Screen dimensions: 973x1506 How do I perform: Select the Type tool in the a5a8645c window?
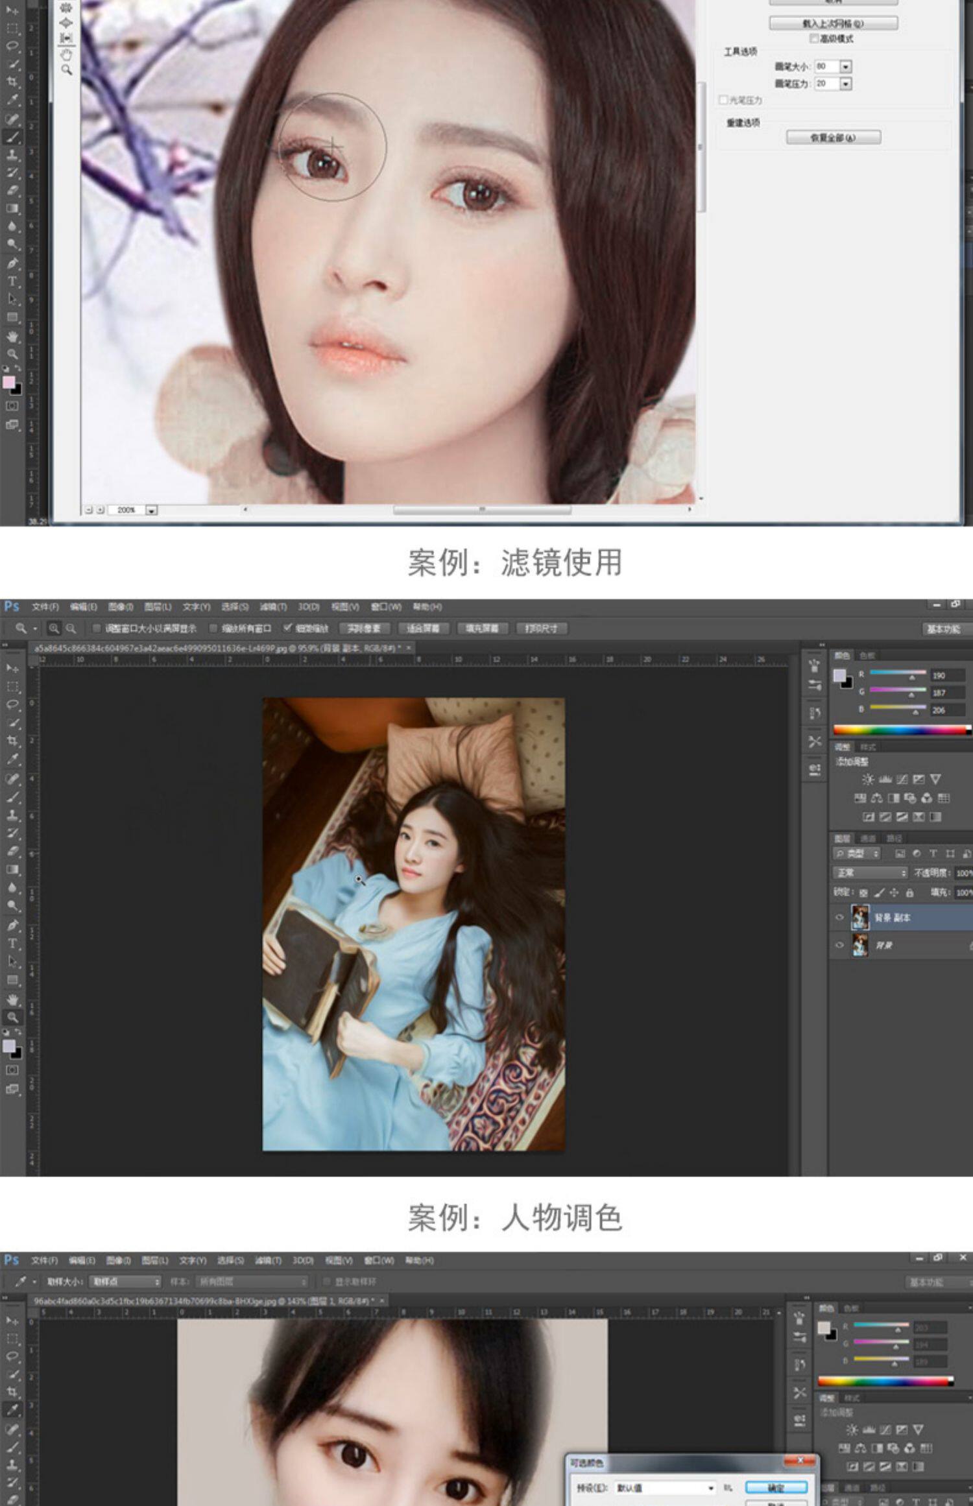[12, 944]
